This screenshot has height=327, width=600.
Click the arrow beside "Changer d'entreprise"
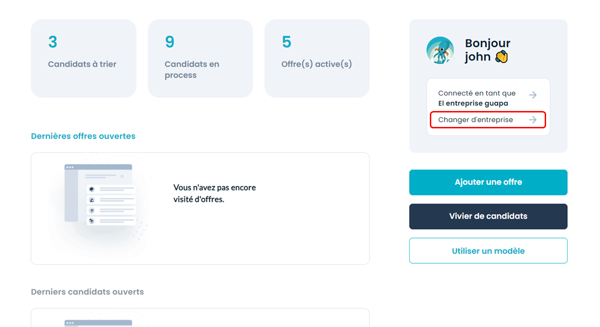point(532,120)
